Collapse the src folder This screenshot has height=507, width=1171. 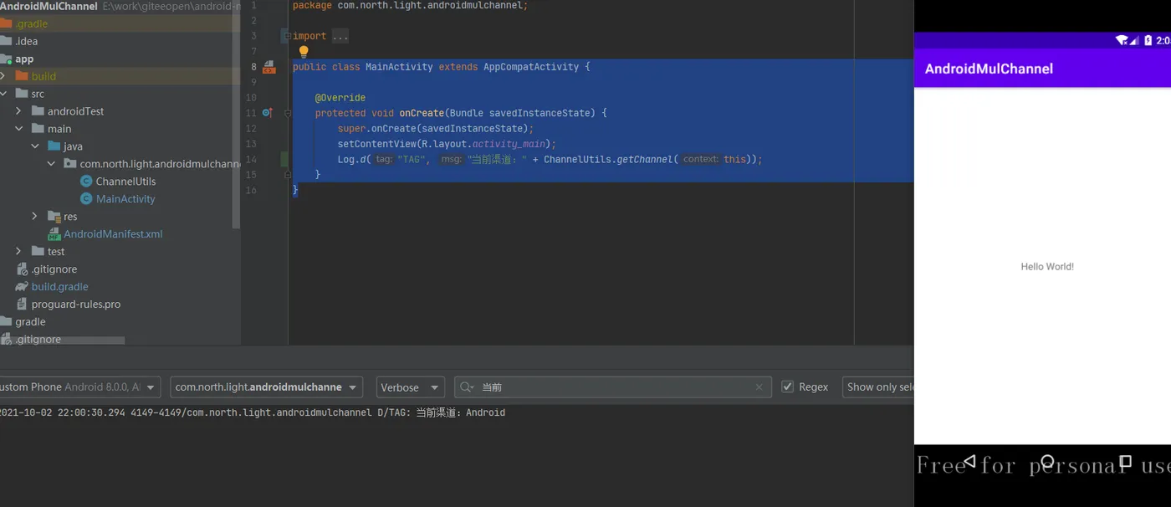click(x=3, y=94)
